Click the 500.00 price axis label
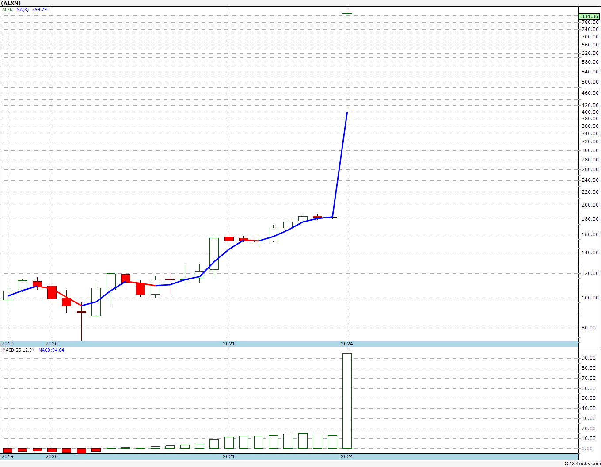The height and width of the screenshot is (467, 601). point(590,82)
